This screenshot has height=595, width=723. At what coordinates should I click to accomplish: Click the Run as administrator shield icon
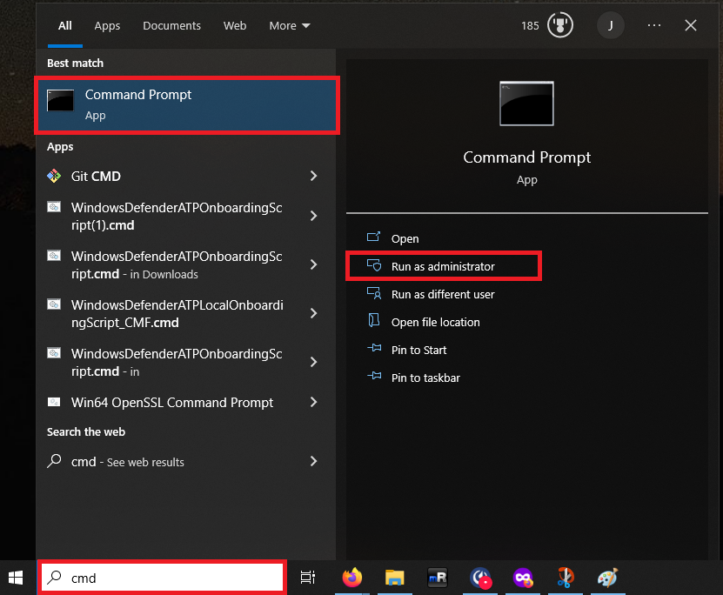pos(374,265)
